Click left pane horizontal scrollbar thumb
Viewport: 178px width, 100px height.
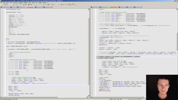[29, 97]
